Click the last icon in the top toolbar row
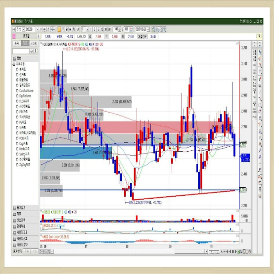 pyautogui.click(x=164, y=29)
